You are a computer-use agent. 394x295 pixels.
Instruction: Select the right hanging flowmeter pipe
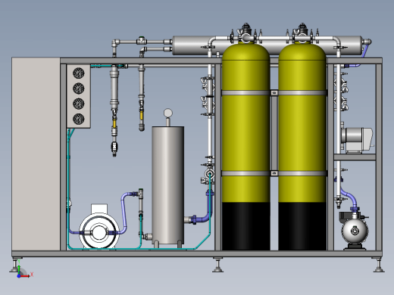(x=141, y=98)
